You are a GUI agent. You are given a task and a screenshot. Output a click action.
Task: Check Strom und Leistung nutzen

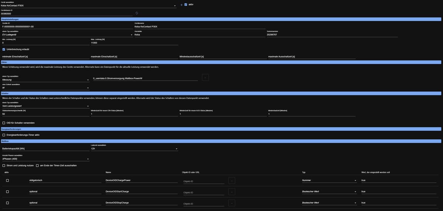coord(4,165)
